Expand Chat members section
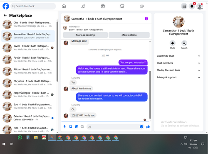 pyautogui.click(x=178, y=63)
